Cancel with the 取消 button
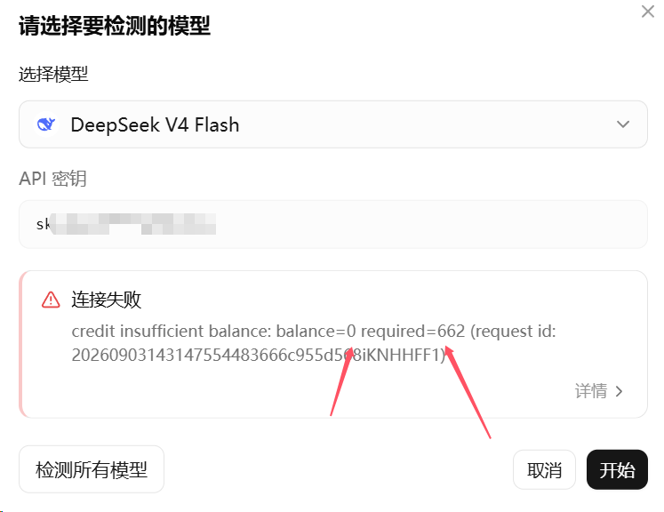The width and height of the screenshot is (664, 512). click(544, 469)
